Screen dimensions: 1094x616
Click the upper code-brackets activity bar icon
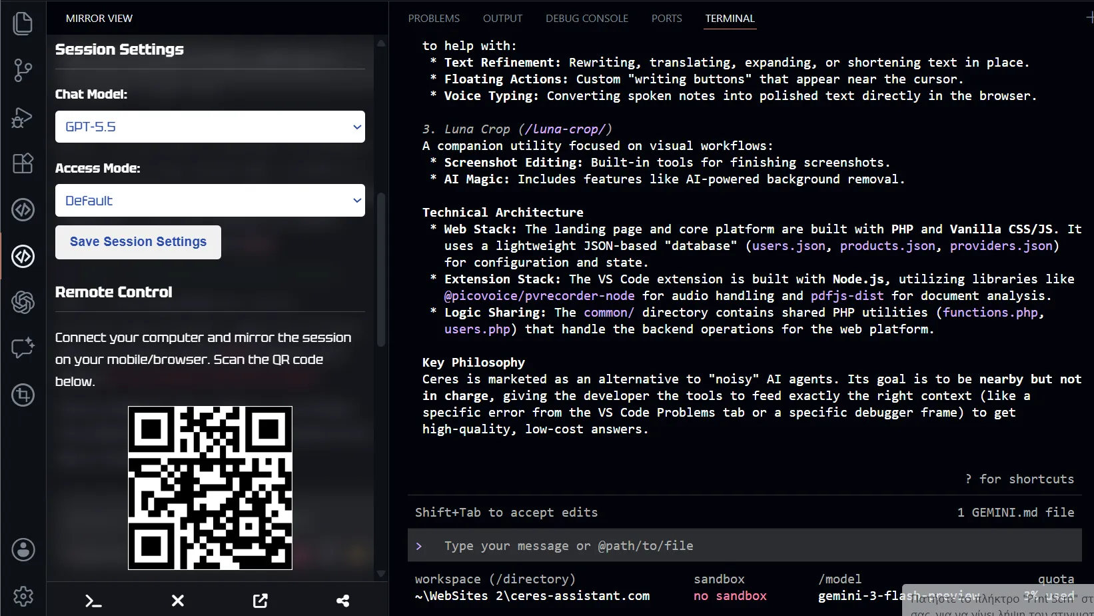pos(23,210)
